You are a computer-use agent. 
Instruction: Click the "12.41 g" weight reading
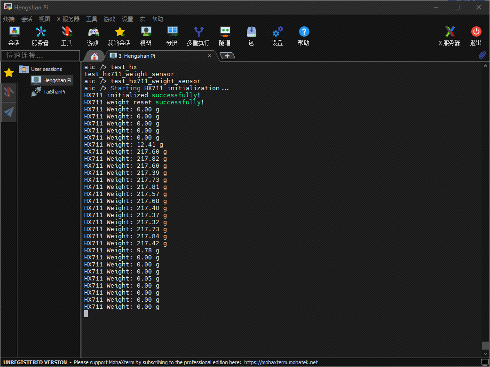[x=150, y=145]
